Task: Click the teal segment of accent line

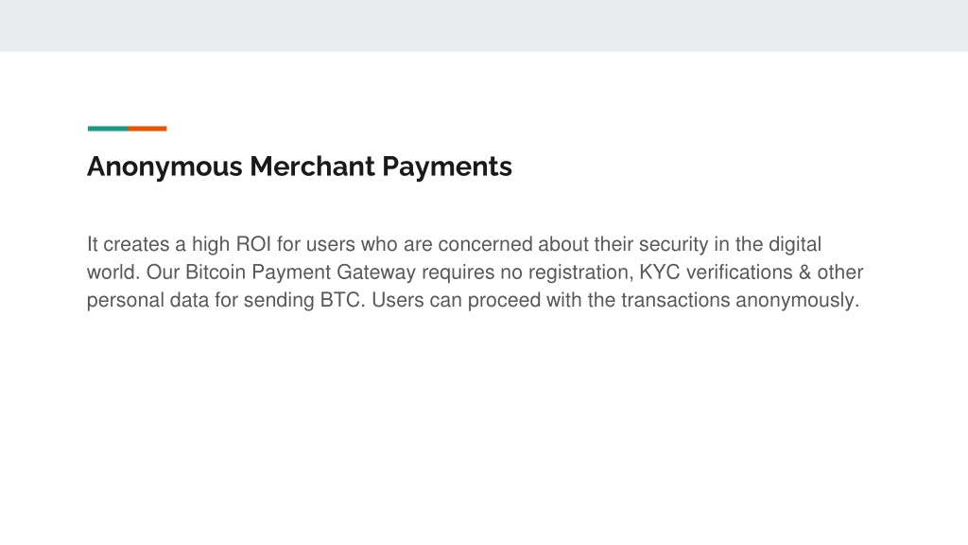Action: coord(108,129)
